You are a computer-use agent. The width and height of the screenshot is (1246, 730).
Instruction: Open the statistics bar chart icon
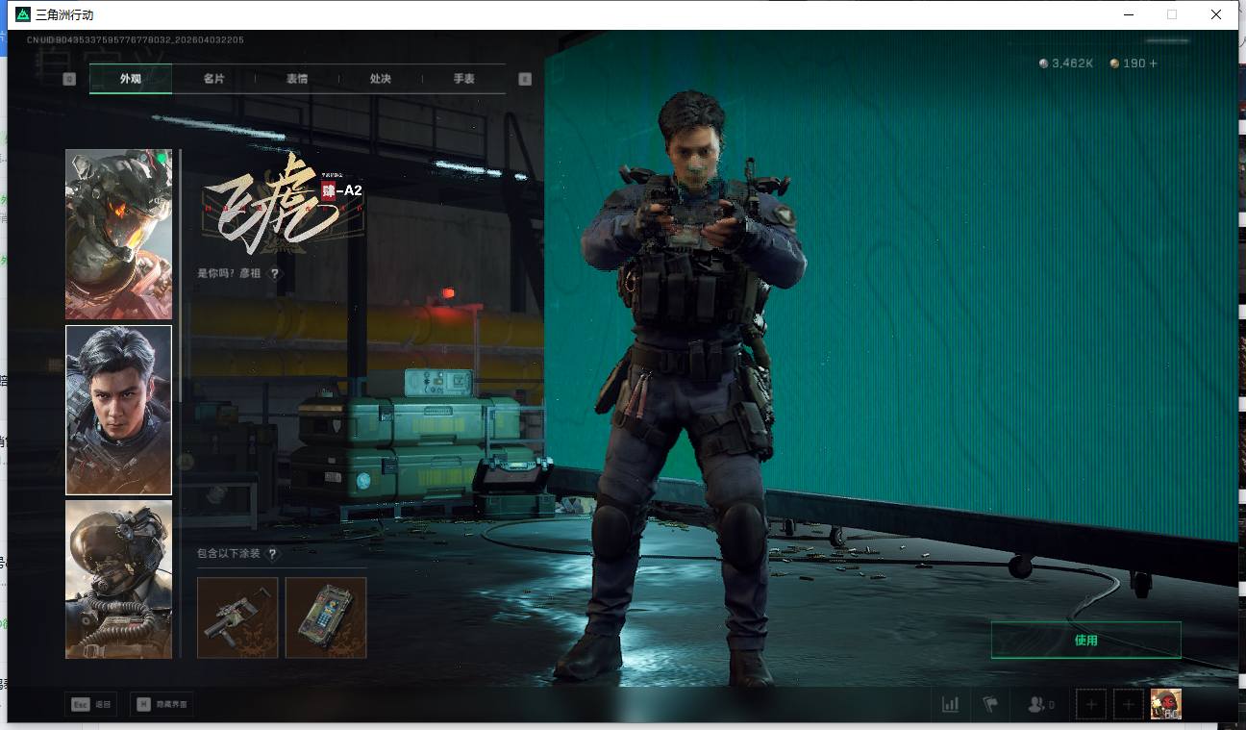950,705
